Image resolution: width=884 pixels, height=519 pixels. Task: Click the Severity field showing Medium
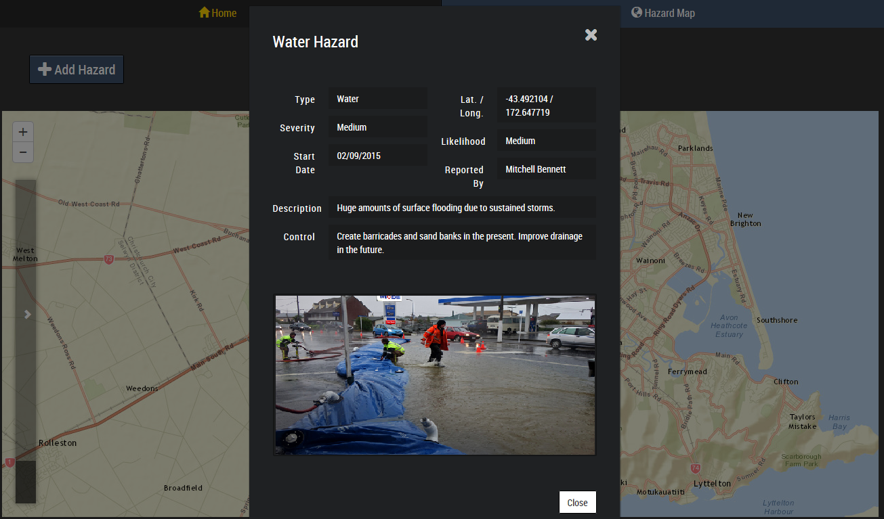[x=377, y=127]
